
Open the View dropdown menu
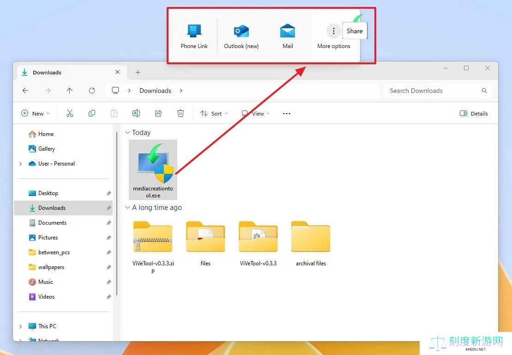(255, 113)
